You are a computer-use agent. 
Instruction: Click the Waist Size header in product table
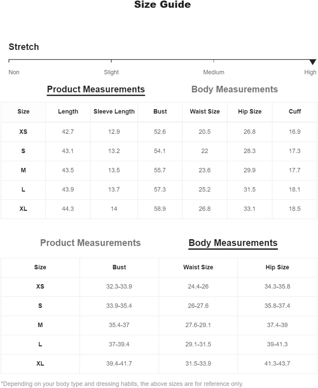[205, 111]
